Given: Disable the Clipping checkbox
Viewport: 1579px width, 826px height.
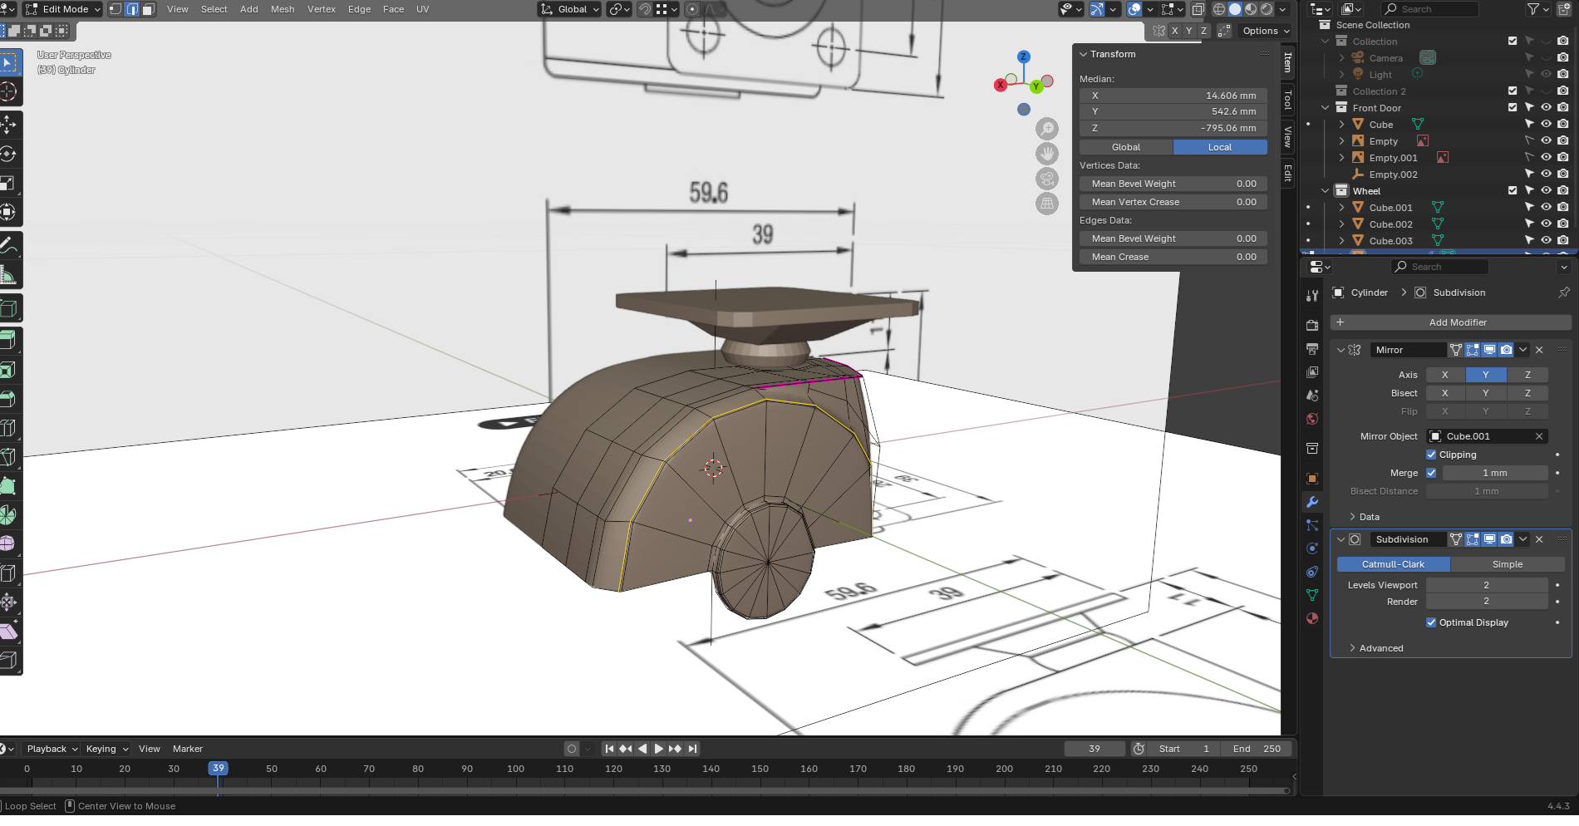Looking at the screenshot, I should [1431, 455].
